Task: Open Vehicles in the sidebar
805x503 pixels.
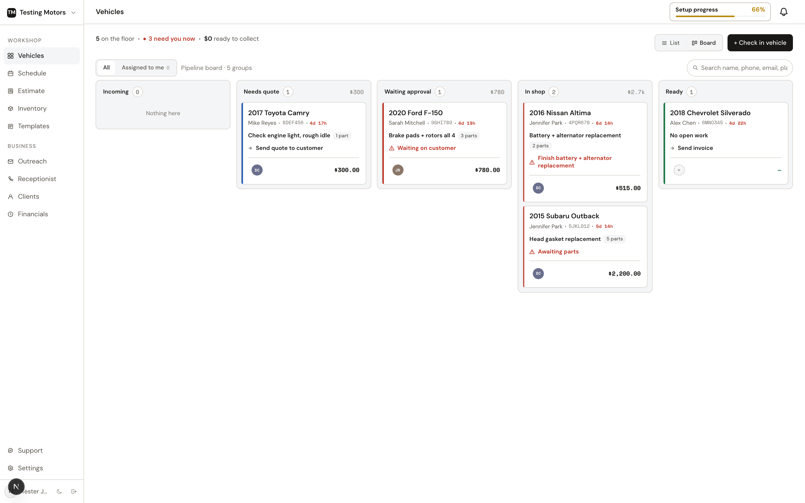Action: 42,56
